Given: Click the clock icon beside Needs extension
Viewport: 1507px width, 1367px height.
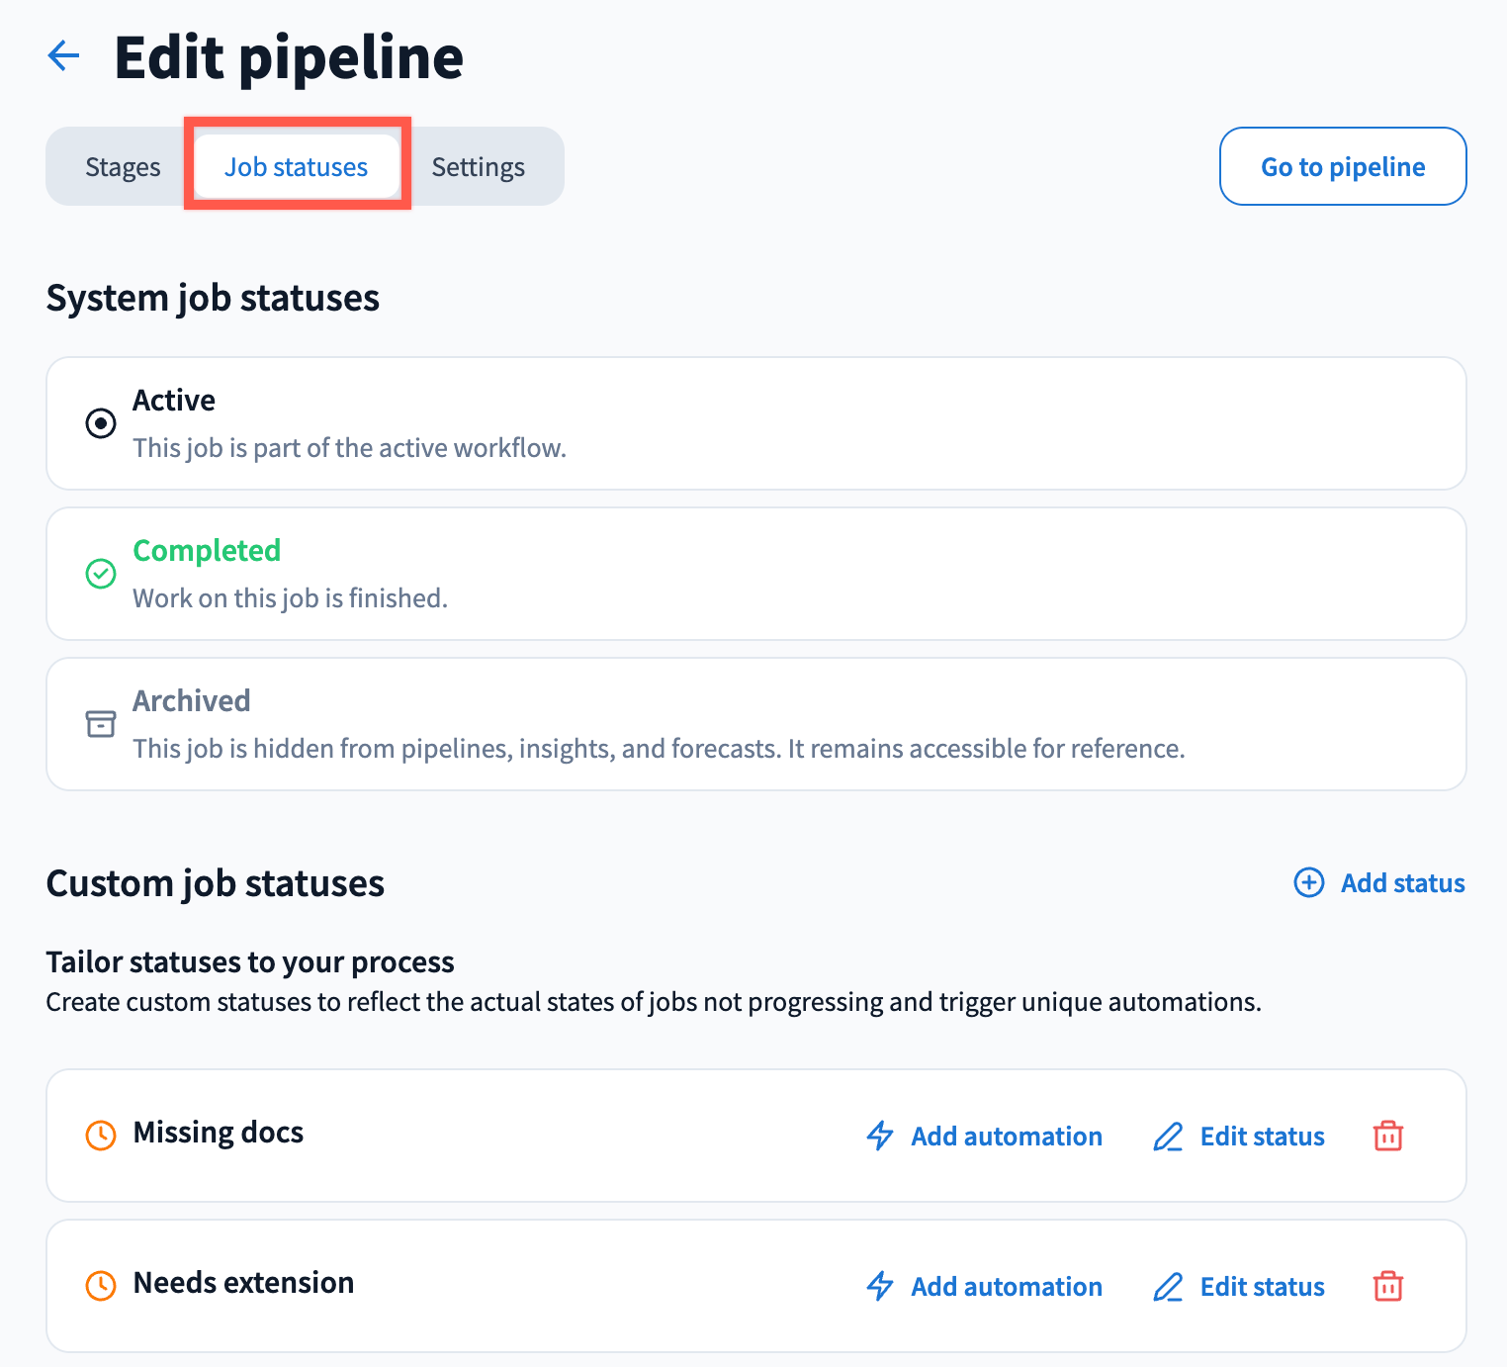Looking at the screenshot, I should point(101,1285).
